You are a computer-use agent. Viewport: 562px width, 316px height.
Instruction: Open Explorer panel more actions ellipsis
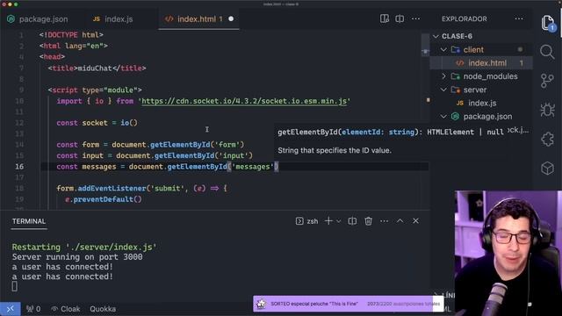(x=519, y=18)
